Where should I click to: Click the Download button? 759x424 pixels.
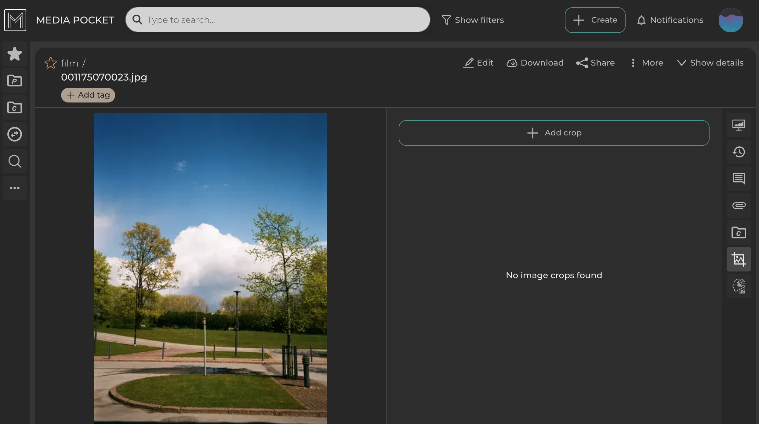535,63
